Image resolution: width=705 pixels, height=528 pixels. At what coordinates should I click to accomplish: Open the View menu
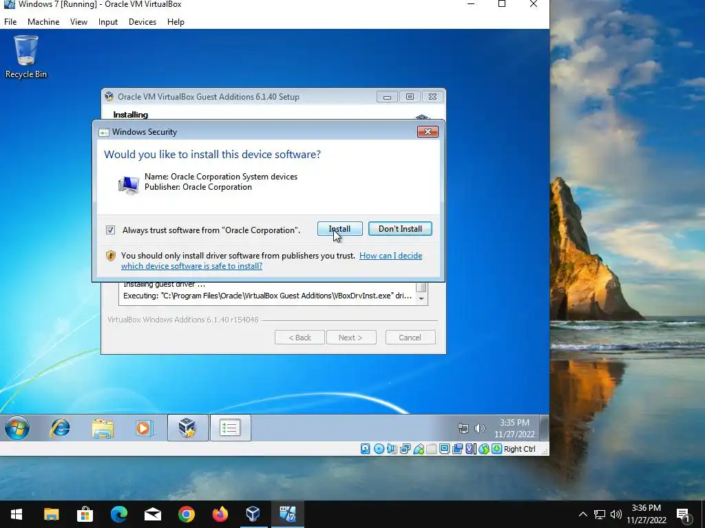[78, 21]
